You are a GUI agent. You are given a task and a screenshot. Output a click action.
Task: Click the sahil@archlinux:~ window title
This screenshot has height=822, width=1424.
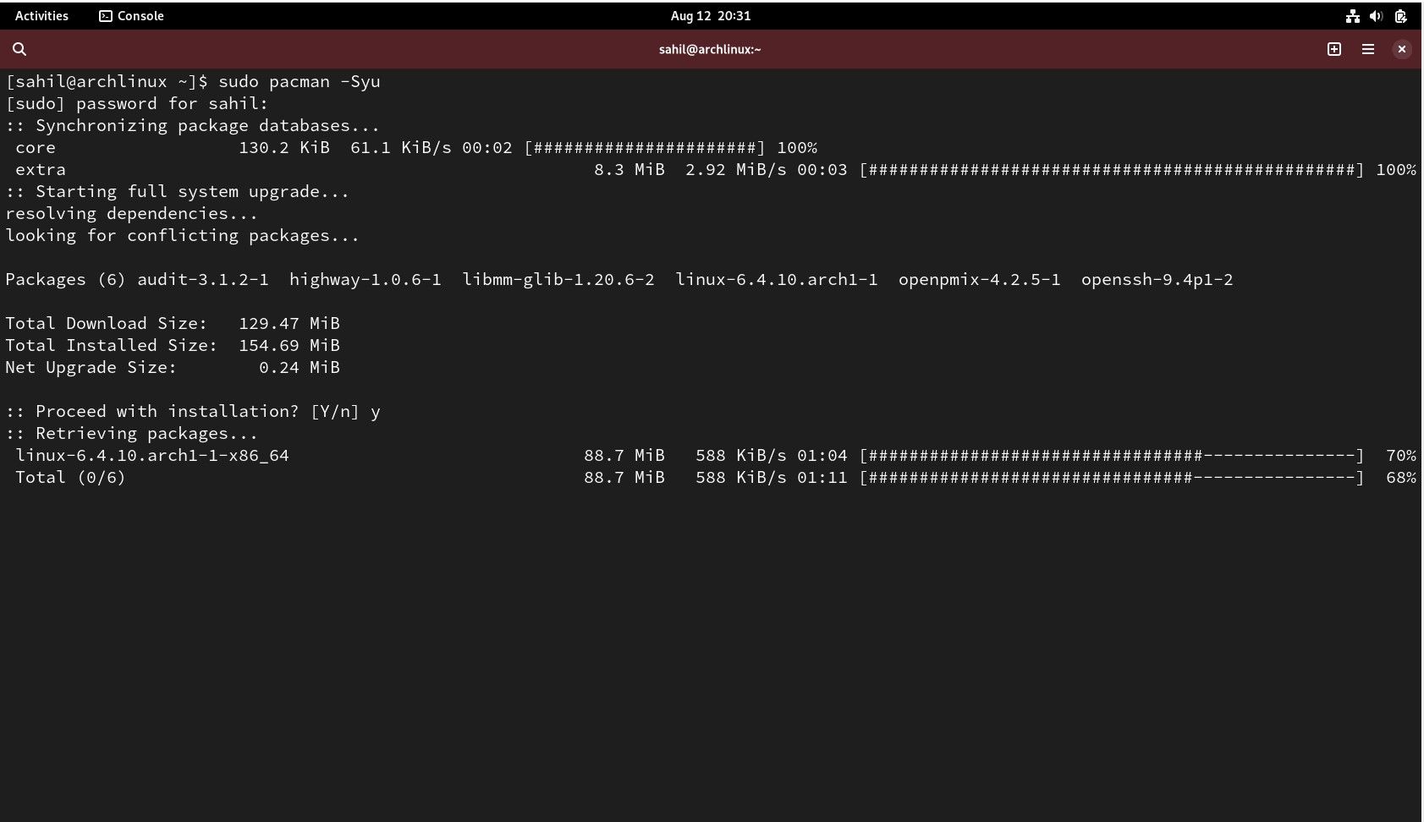[x=709, y=49]
